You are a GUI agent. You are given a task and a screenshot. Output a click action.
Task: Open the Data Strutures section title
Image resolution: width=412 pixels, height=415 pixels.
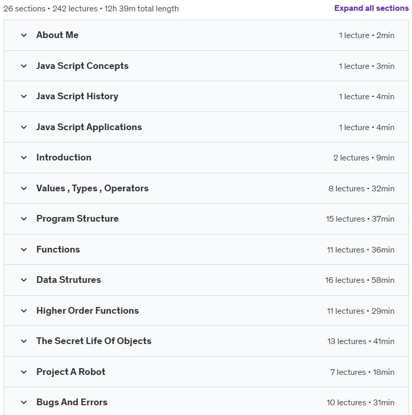[68, 280]
